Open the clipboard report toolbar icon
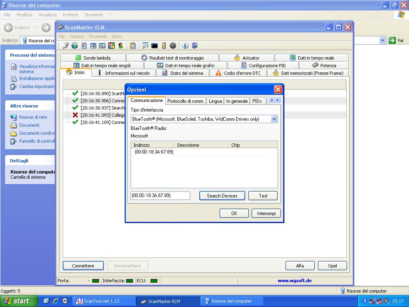This screenshot has width=409, height=307. tap(133, 46)
